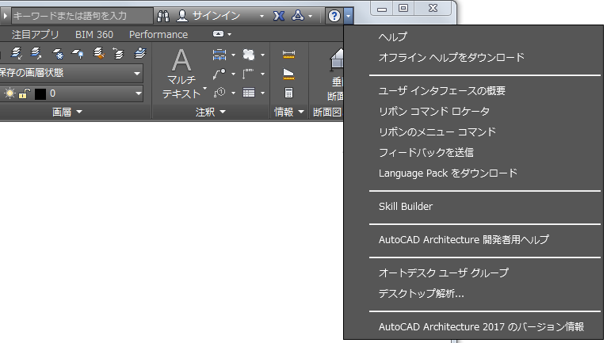Image resolution: width=607 pixels, height=343 pixels.
Task: Switch to the 注目アプリ ribbon tab
Action: click(35, 34)
